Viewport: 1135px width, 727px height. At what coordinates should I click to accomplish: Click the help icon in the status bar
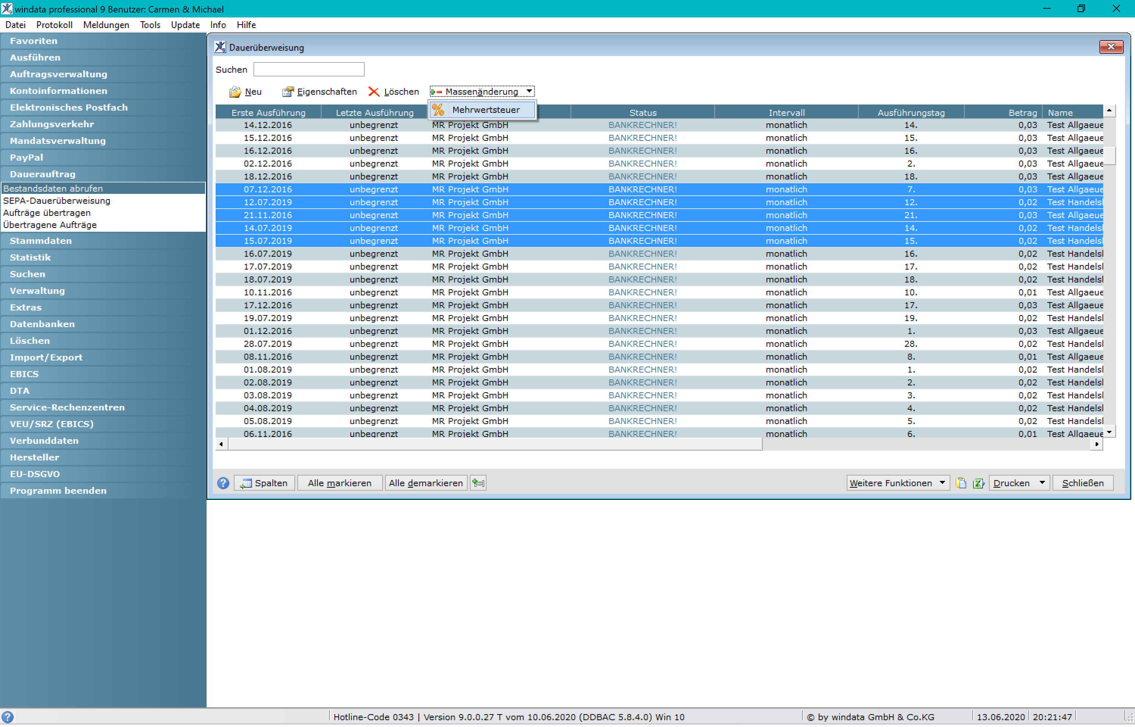tap(8, 717)
